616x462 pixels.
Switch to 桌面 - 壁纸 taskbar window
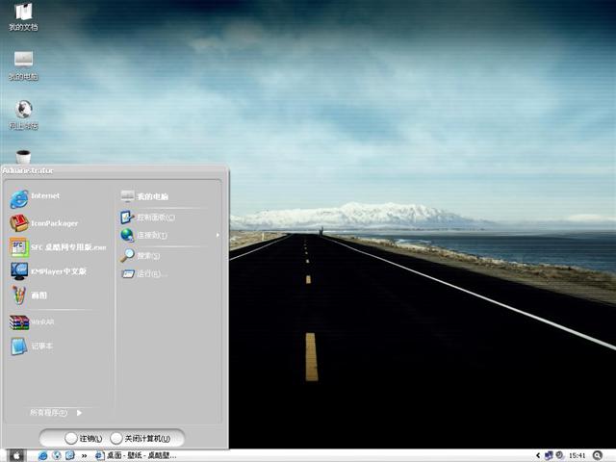136,455
